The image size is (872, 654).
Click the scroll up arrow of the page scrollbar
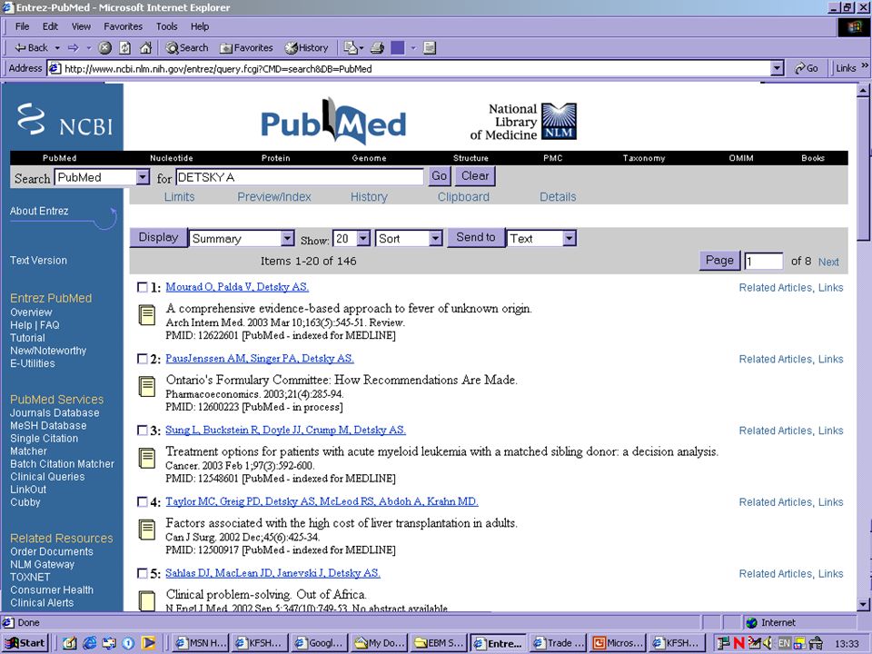[863, 90]
